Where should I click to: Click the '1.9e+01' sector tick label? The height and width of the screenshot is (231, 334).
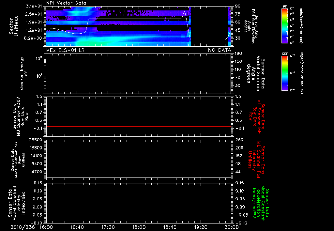(x=34, y=22)
